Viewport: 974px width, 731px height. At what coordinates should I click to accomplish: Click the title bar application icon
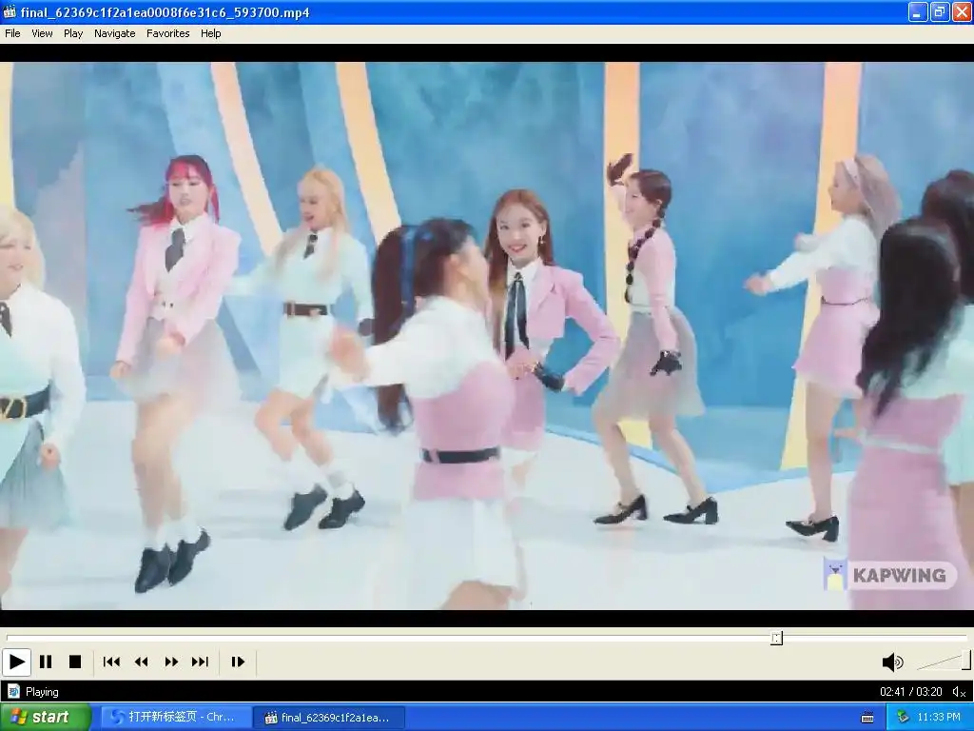point(9,11)
